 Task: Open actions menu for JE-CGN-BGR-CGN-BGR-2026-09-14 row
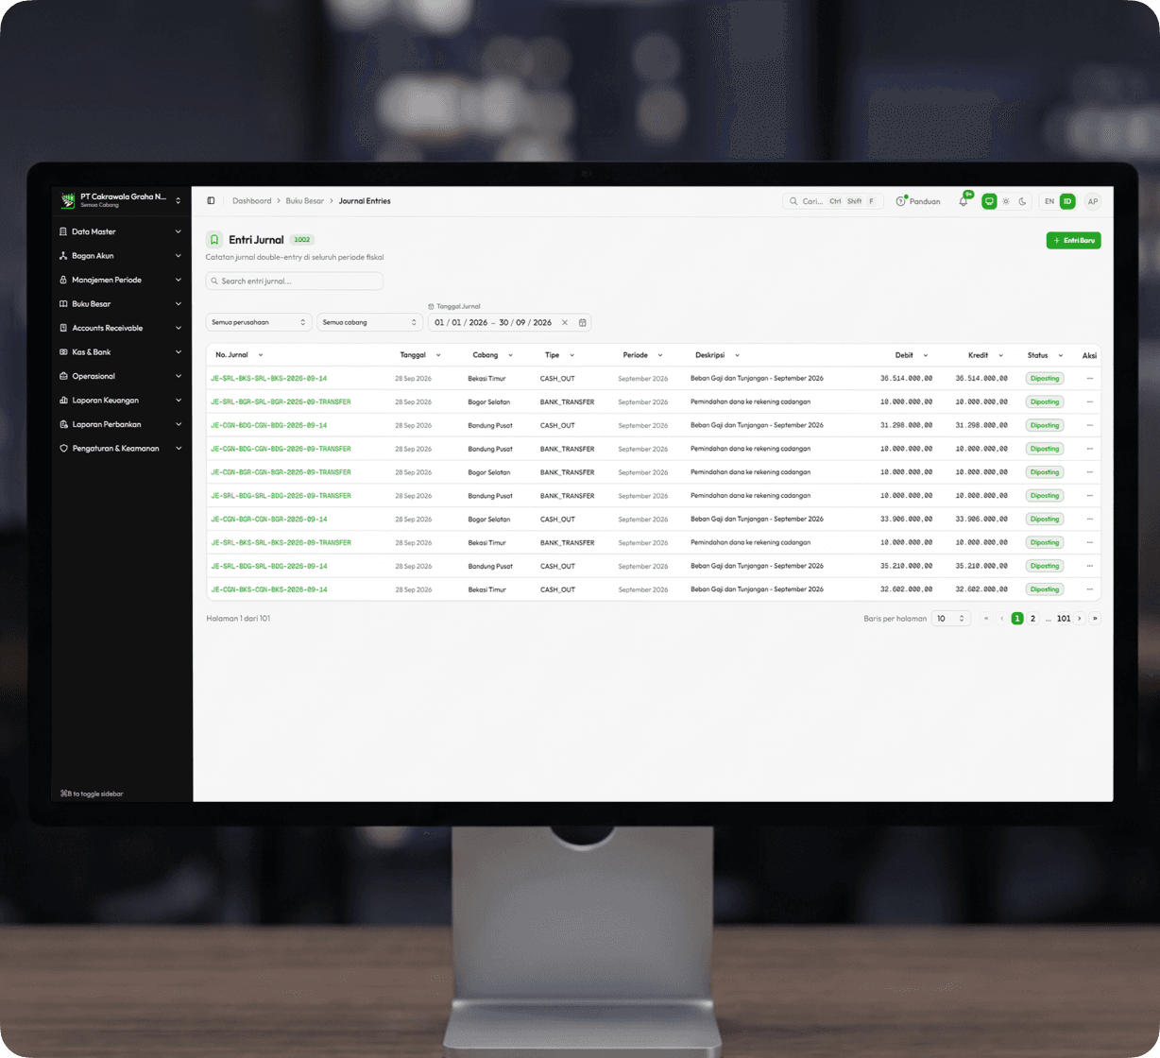click(x=1089, y=520)
